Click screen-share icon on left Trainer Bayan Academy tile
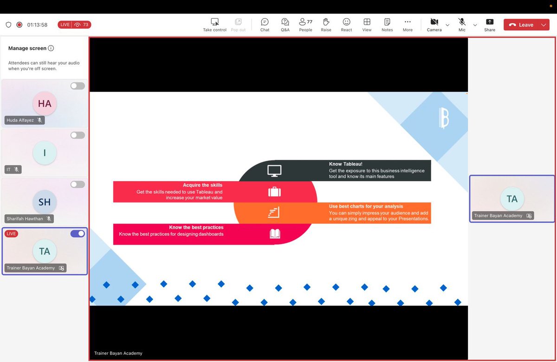 point(61,268)
